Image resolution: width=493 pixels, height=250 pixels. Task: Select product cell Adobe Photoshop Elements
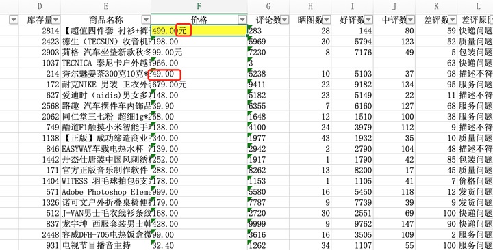(105, 192)
